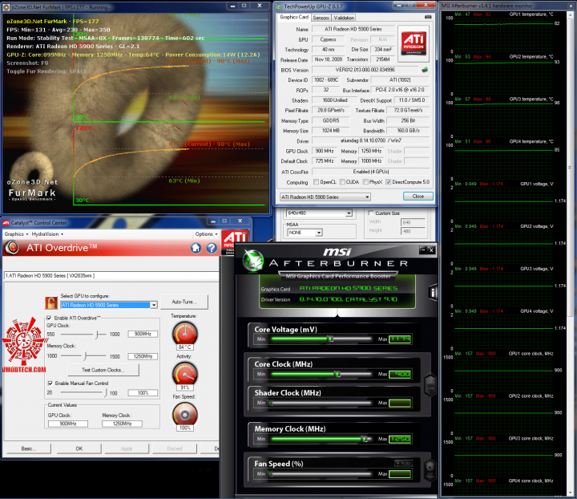Toggle the Fan Speed Auto button in Afterburner
This screenshot has width=577, height=499.
403,463
